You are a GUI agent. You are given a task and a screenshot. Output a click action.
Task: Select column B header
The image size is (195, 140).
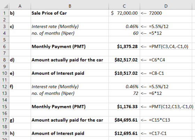point(70,6)
